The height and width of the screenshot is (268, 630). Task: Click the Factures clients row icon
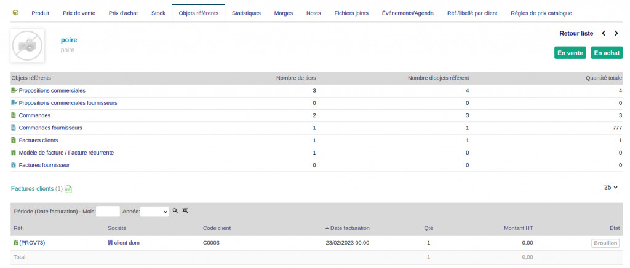14,140
